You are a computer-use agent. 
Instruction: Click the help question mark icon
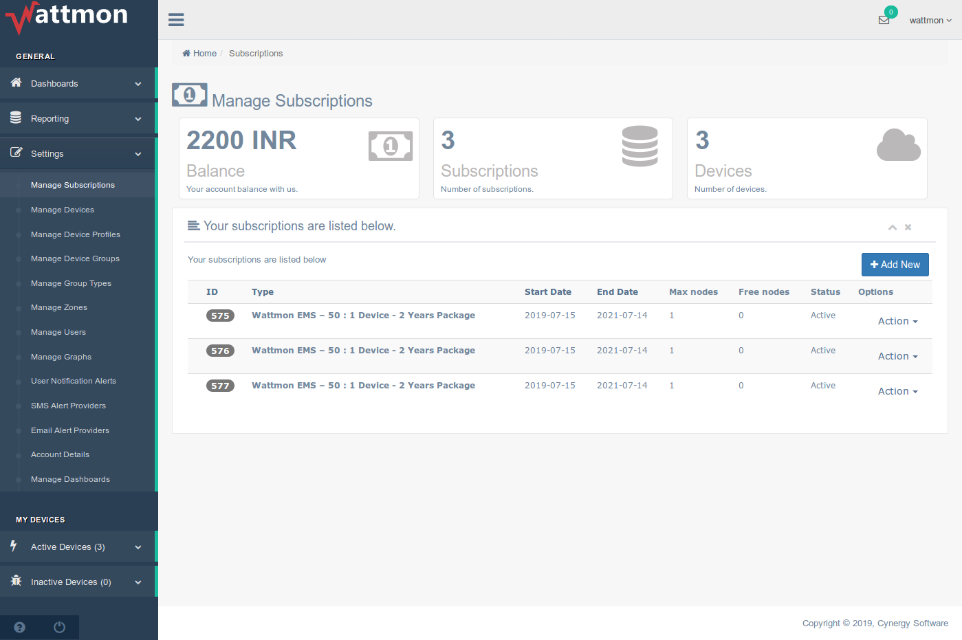(x=19, y=627)
